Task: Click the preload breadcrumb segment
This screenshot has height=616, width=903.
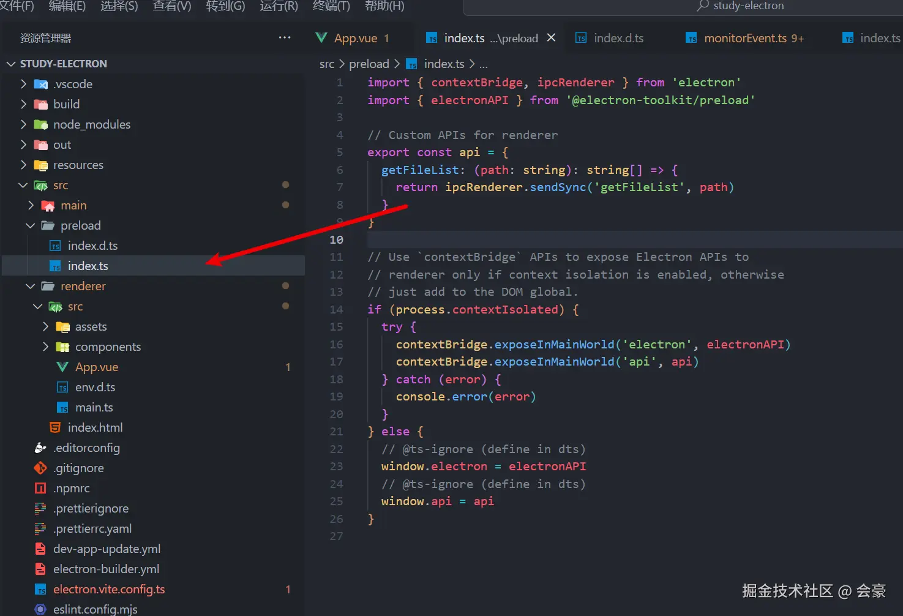Action: pos(369,64)
